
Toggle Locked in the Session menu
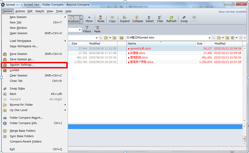(x=34, y=70)
